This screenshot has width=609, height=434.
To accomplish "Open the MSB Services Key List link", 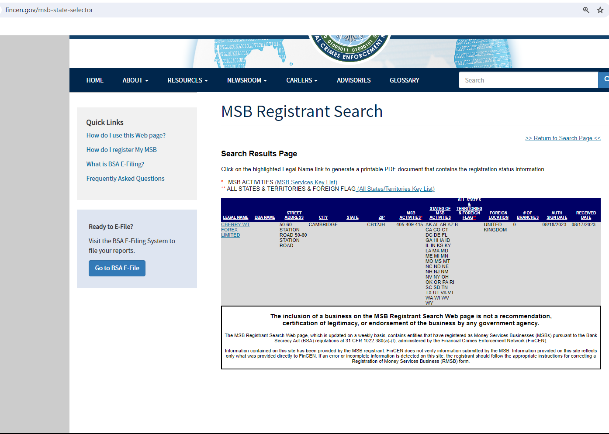I will 306,182.
